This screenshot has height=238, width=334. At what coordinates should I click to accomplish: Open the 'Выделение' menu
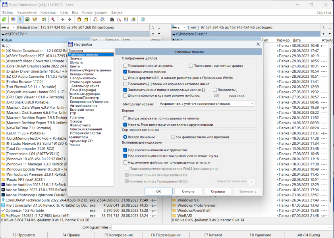27,12
